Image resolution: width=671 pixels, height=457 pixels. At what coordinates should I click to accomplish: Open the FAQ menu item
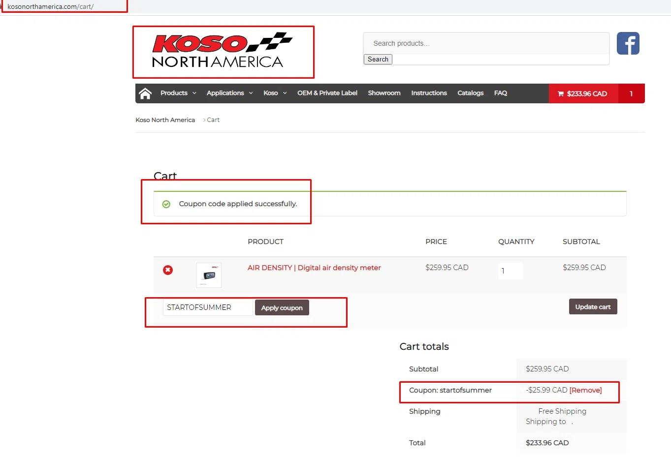click(x=501, y=93)
